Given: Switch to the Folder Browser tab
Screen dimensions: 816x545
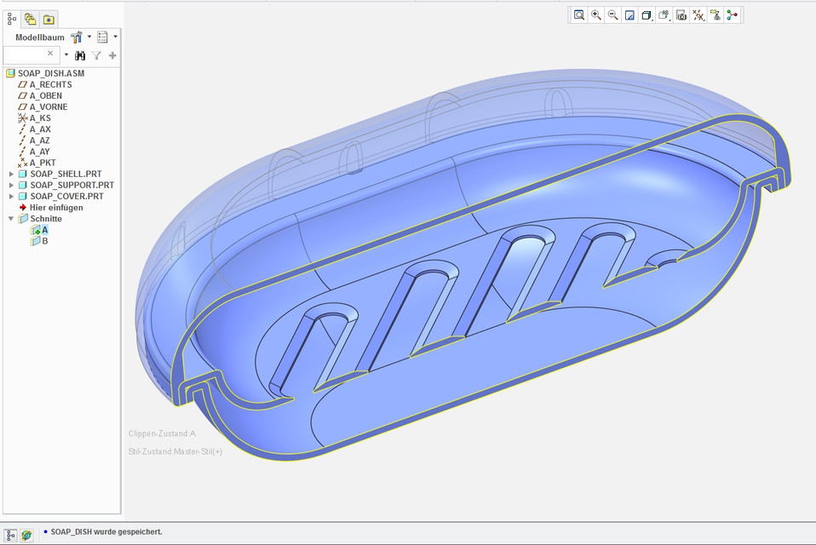Looking at the screenshot, I should tap(30, 19).
